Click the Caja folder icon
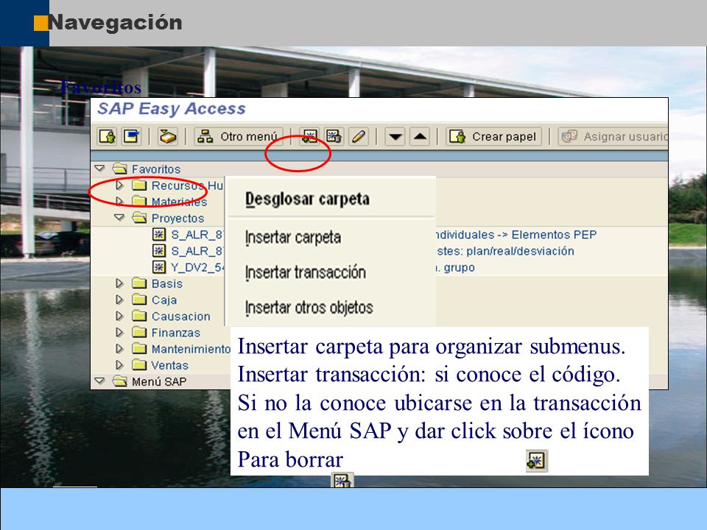The height and width of the screenshot is (530, 707). [139, 300]
